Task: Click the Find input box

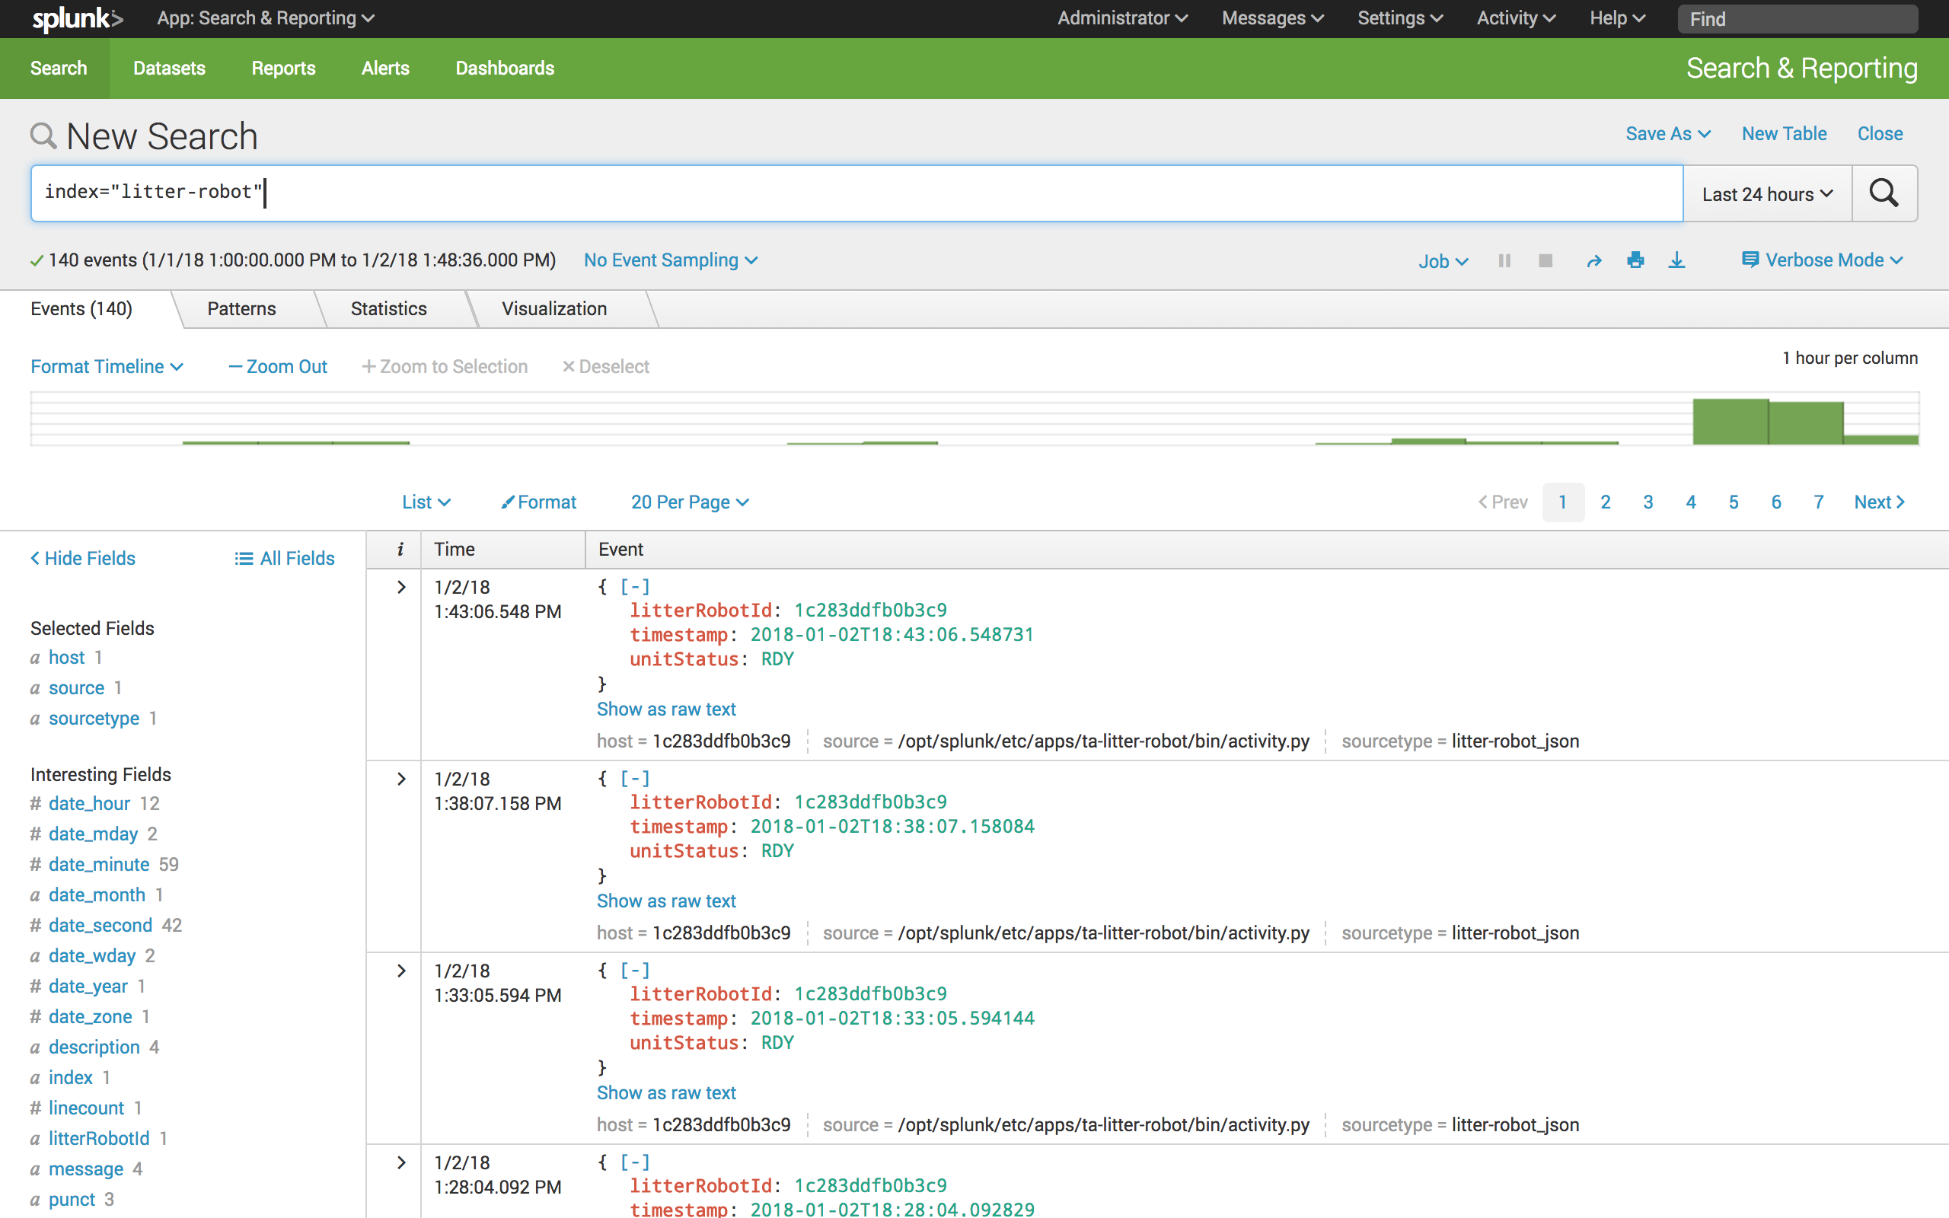Action: tap(1797, 18)
